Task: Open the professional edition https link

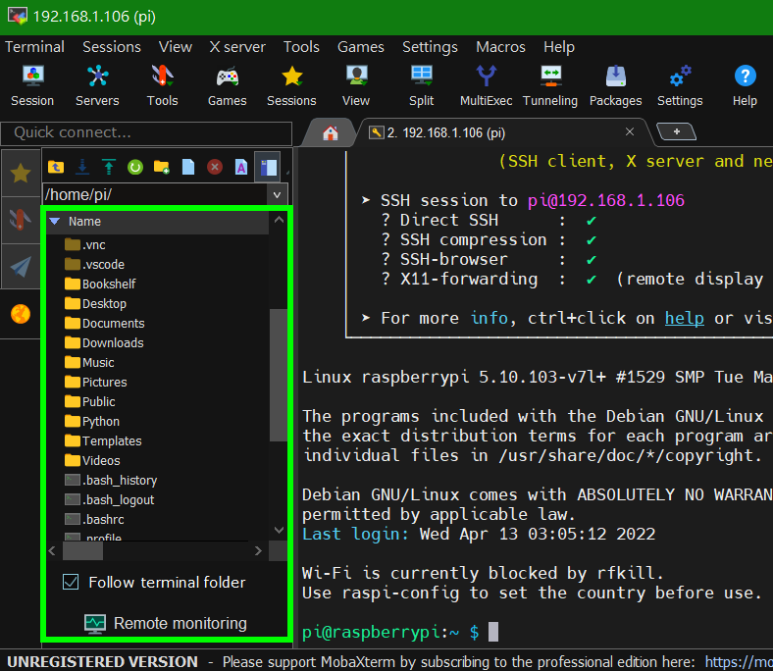Action: tap(738, 661)
